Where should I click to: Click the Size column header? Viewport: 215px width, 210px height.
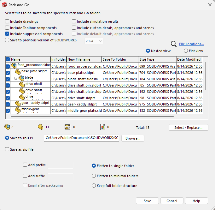point(142,59)
